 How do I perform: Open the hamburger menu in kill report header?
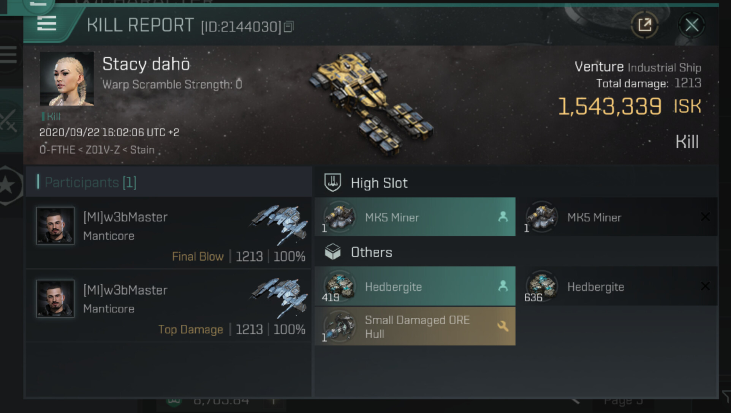pos(47,24)
